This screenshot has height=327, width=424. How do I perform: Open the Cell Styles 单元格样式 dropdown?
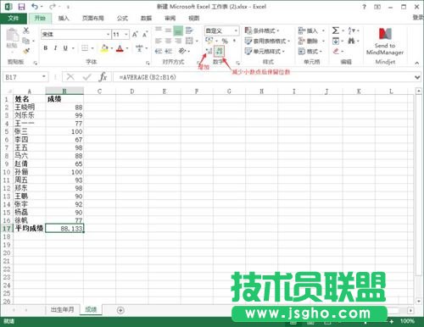[x=265, y=51]
